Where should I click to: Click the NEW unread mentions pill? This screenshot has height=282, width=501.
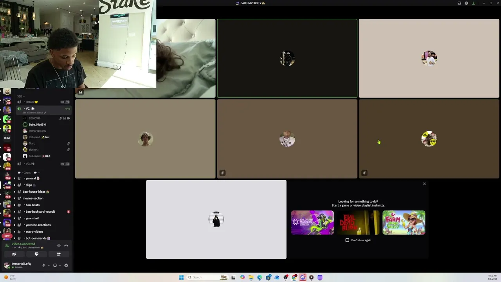tap(7, 236)
